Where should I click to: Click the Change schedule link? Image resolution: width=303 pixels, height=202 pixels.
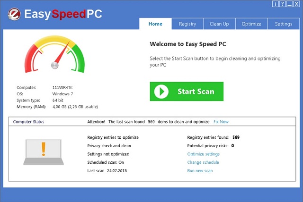click(x=203, y=162)
